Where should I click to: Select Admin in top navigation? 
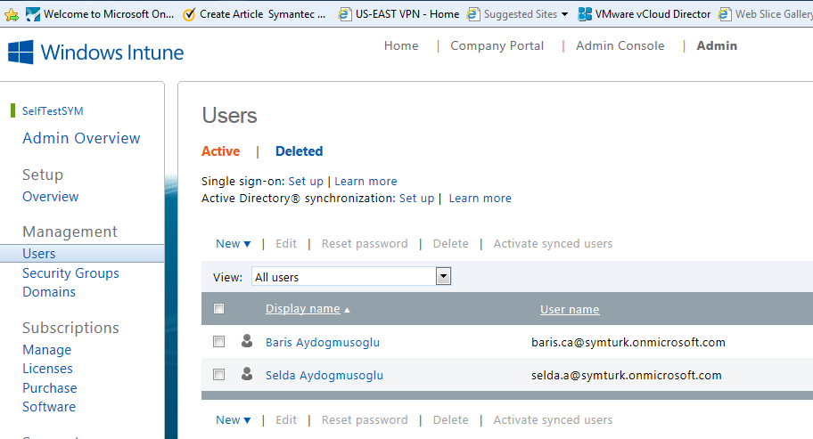click(x=717, y=45)
